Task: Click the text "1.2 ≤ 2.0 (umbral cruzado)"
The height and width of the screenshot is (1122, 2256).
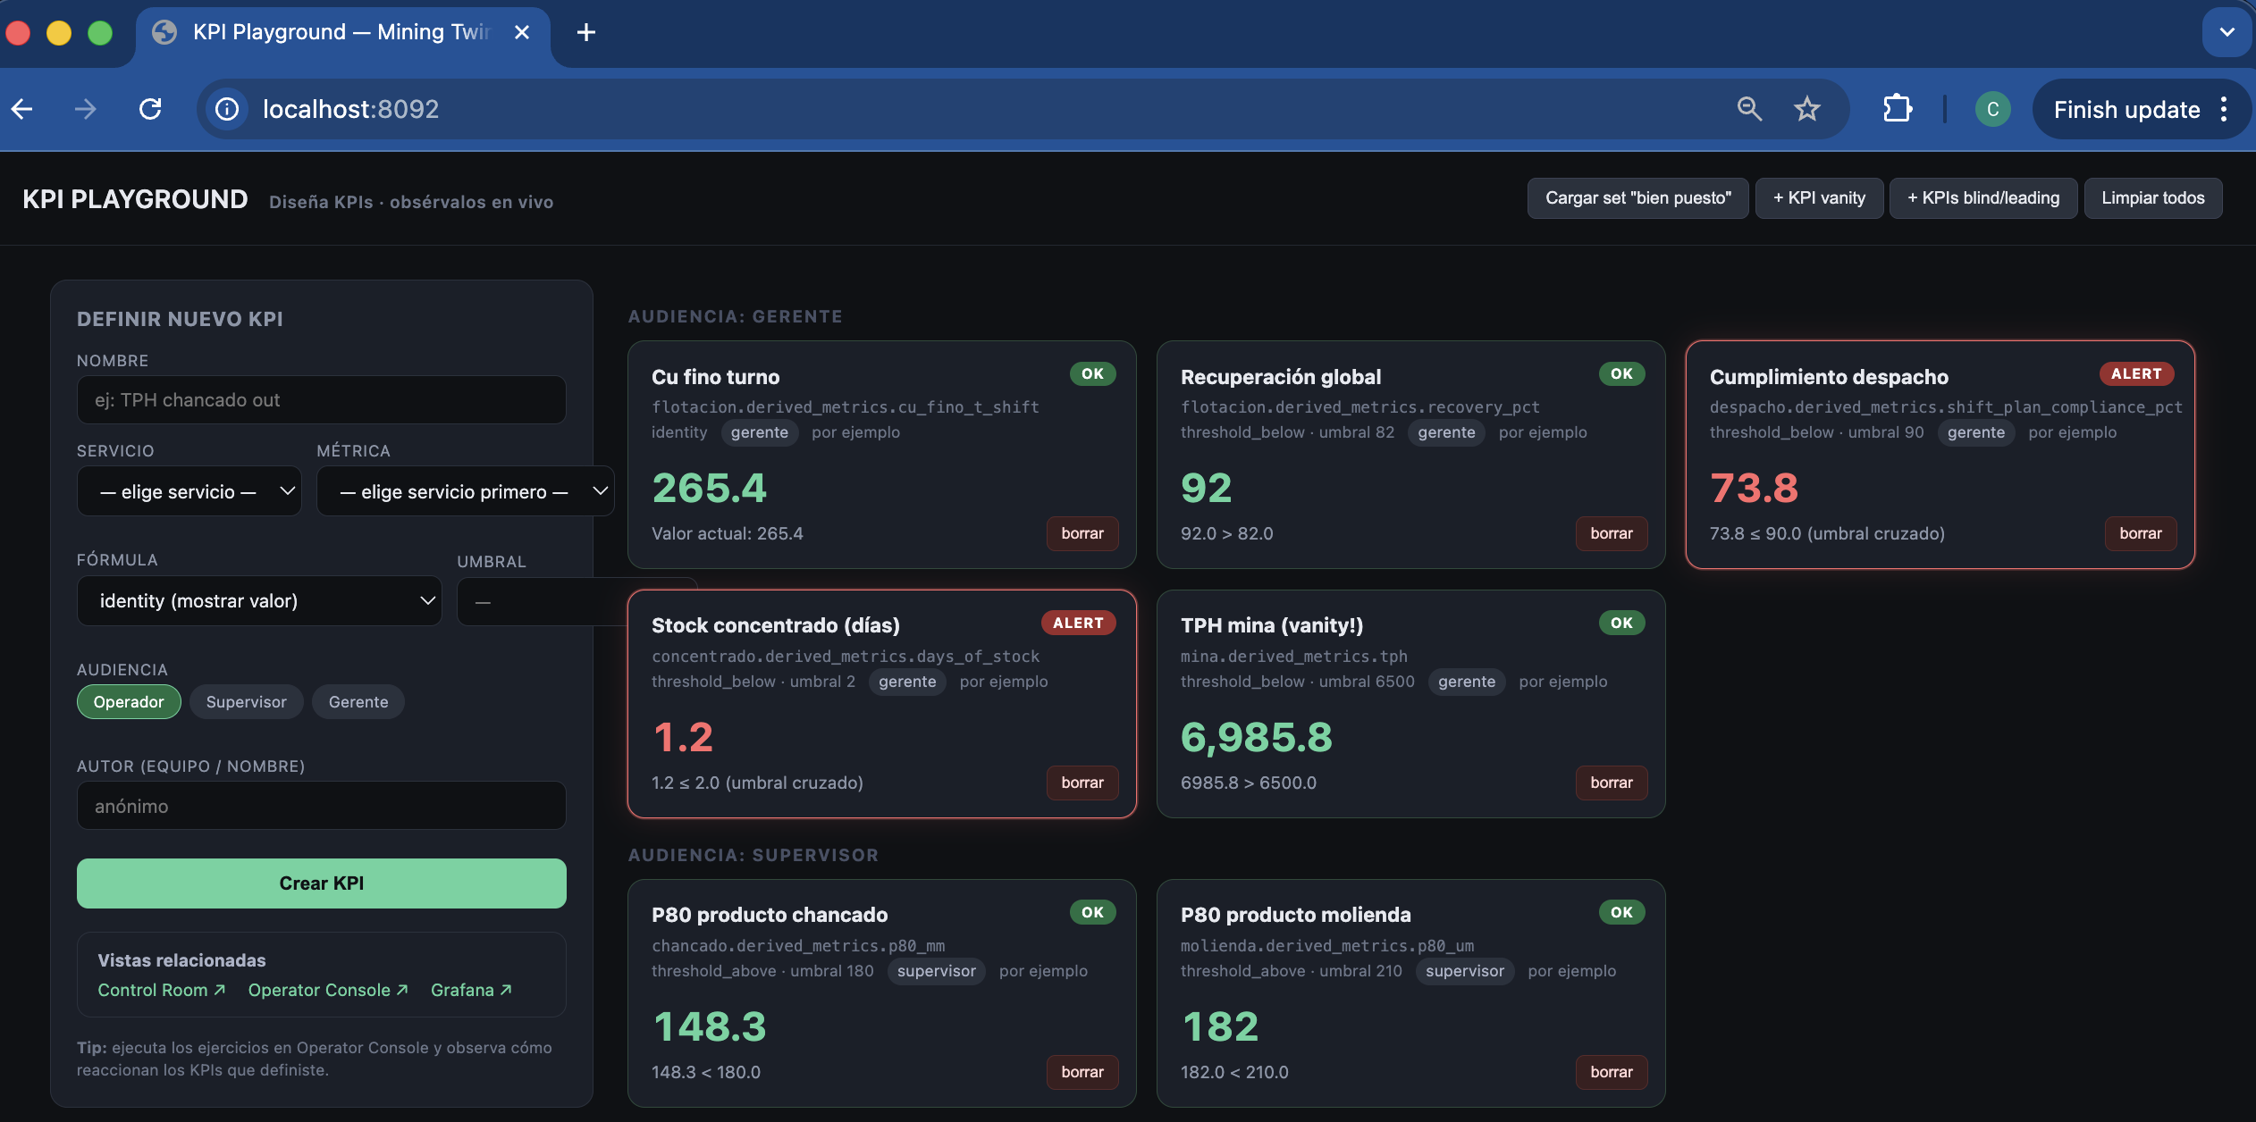Action: (757, 783)
